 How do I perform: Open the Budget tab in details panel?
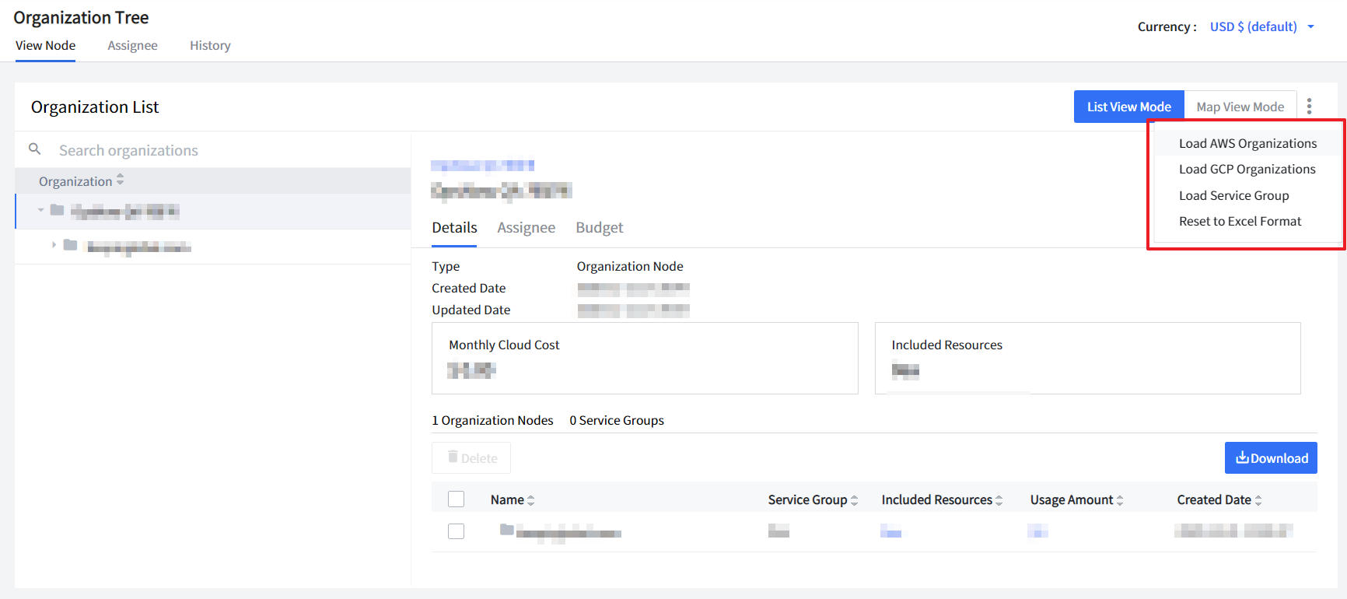(x=599, y=228)
